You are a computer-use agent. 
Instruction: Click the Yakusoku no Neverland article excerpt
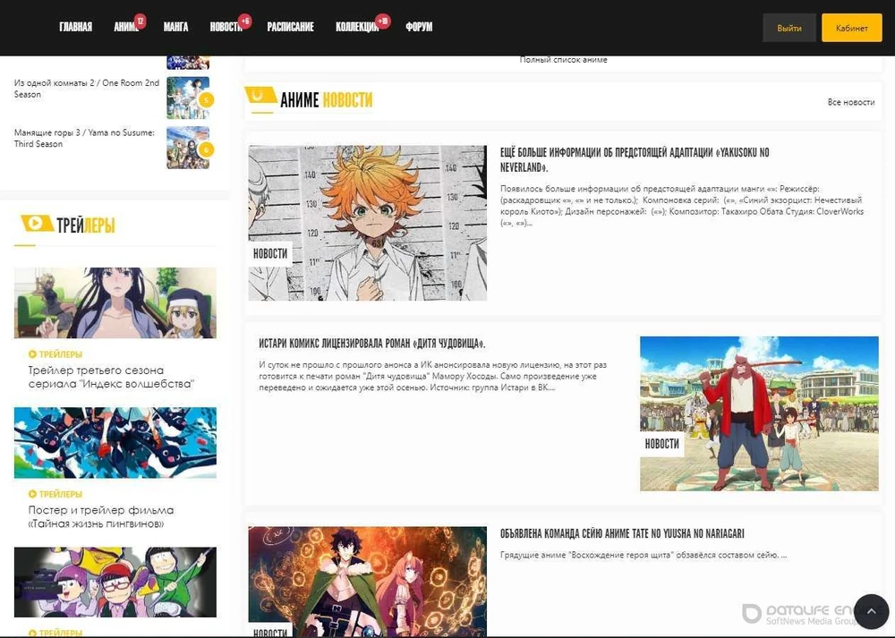(x=682, y=206)
